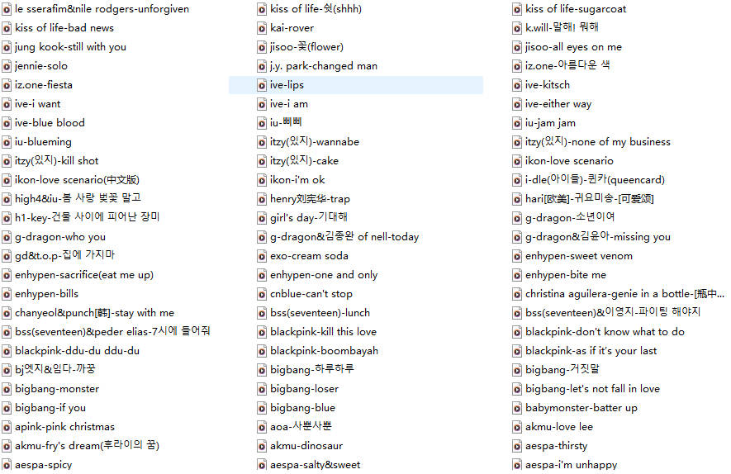Image resolution: width=731 pixels, height=474 pixels.
Task: Select 'jisoo-all eyes on me'
Action: tap(573, 47)
